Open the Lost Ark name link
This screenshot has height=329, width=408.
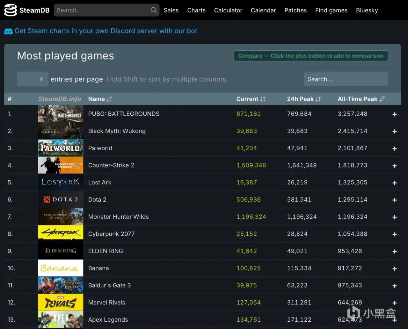click(100, 182)
